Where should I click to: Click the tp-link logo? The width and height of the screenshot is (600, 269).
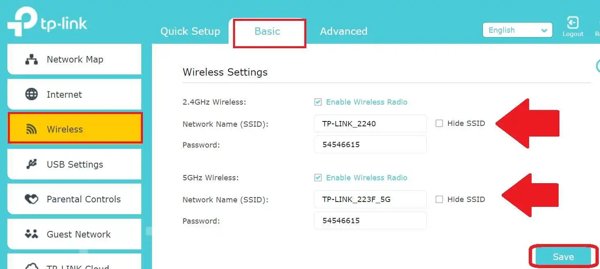47,22
